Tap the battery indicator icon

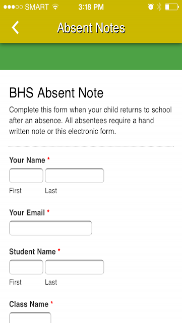(x=172, y=7)
